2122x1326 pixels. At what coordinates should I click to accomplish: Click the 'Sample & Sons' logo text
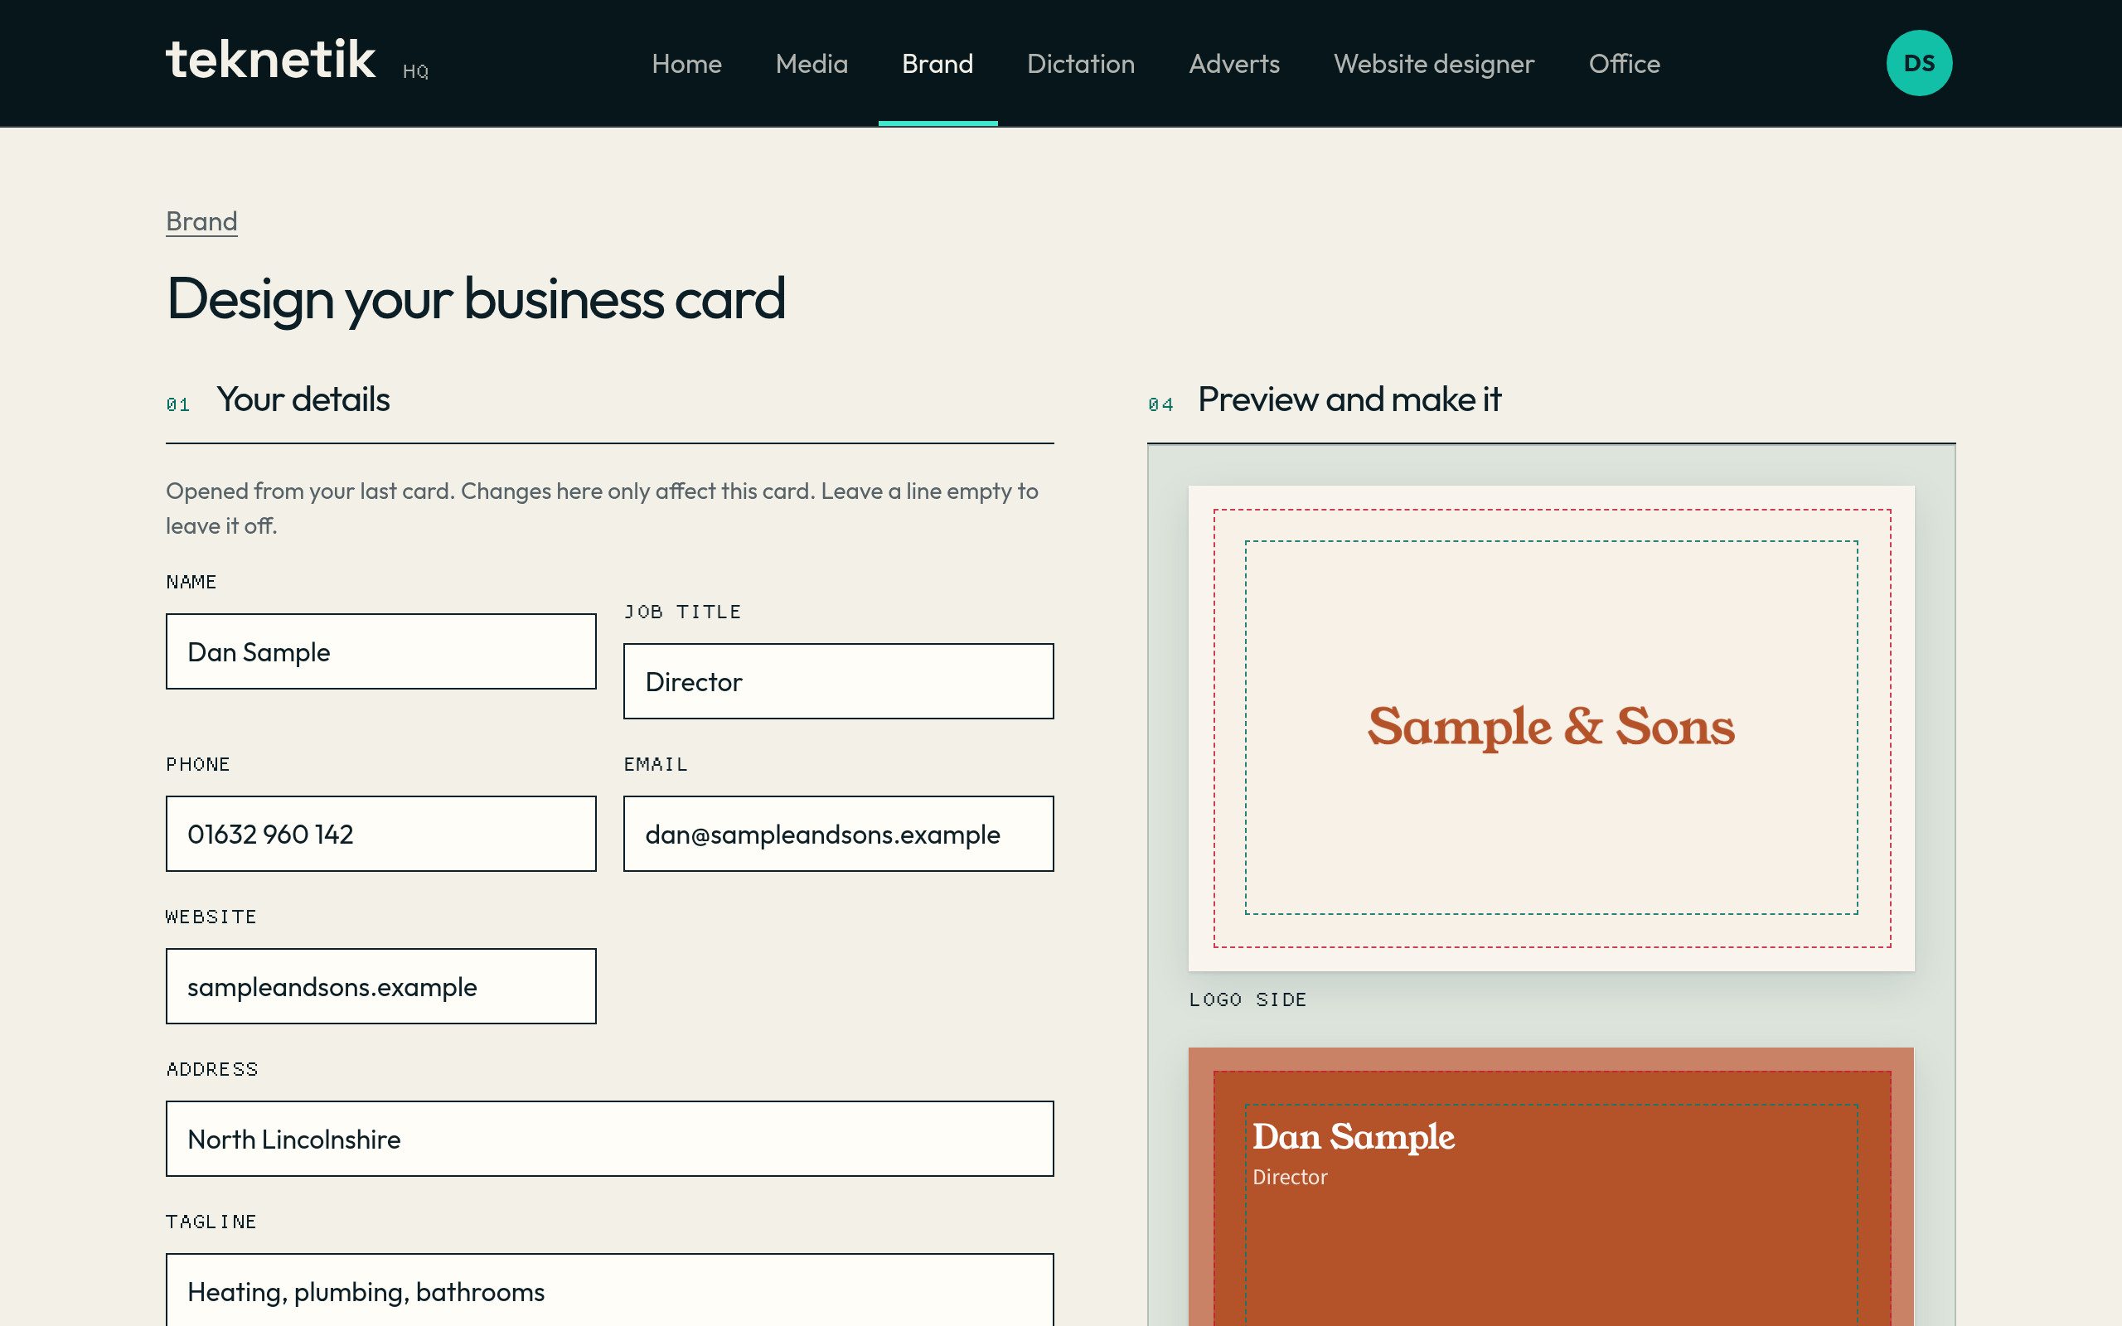(1551, 727)
